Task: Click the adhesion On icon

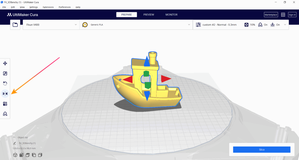Action: pyautogui.click(x=272, y=25)
